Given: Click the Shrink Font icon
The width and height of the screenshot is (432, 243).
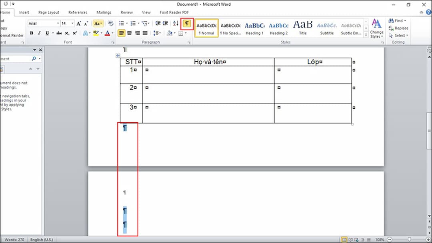Looking at the screenshot, I should [x=86, y=24].
